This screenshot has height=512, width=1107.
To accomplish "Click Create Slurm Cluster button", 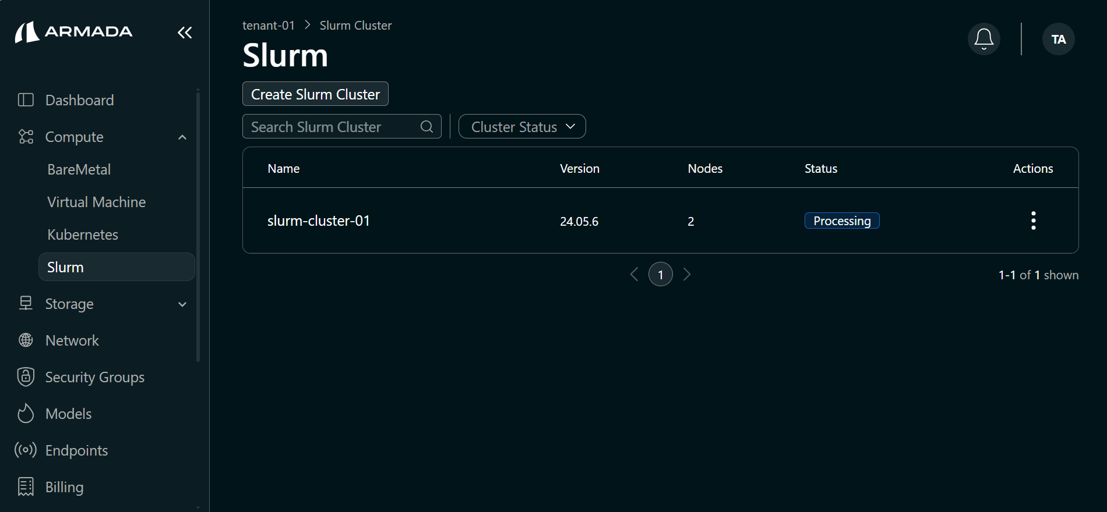I will point(315,94).
